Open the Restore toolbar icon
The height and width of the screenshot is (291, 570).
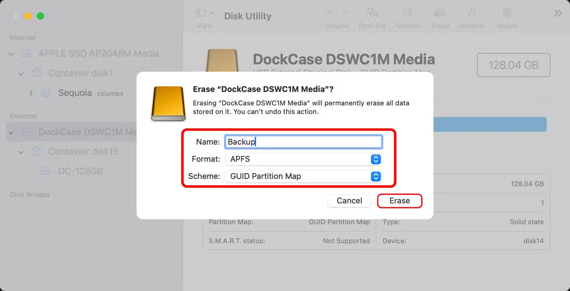(472, 13)
